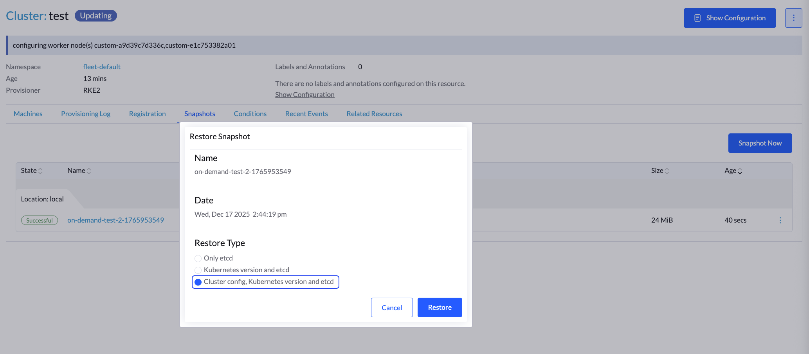809x354 pixels.
Task: Sort snapshots by the Name column
Action: 79,171
